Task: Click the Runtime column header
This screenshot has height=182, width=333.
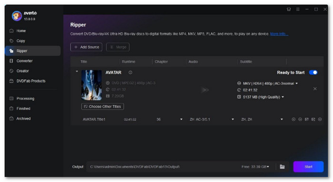Action: tap(128, 62)
